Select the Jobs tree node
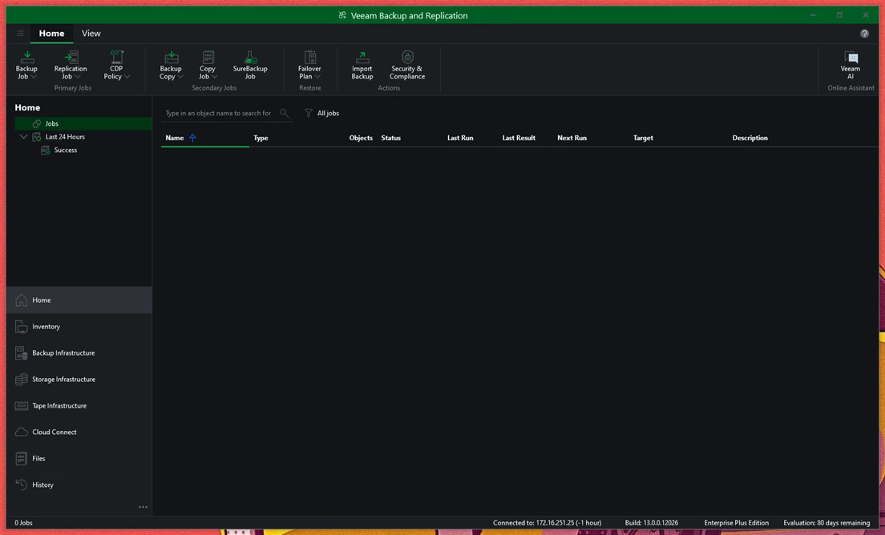This screenshot has width=885, height=535. click(x=83, y=123)
